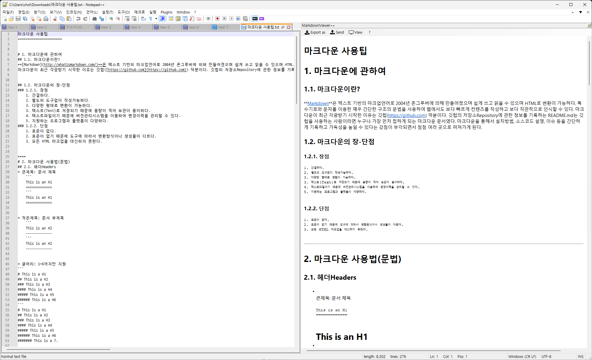Open the View dropdown in MarkdownViewer
This screenshot has width=592, height=360.
click(x=356, y=32)
